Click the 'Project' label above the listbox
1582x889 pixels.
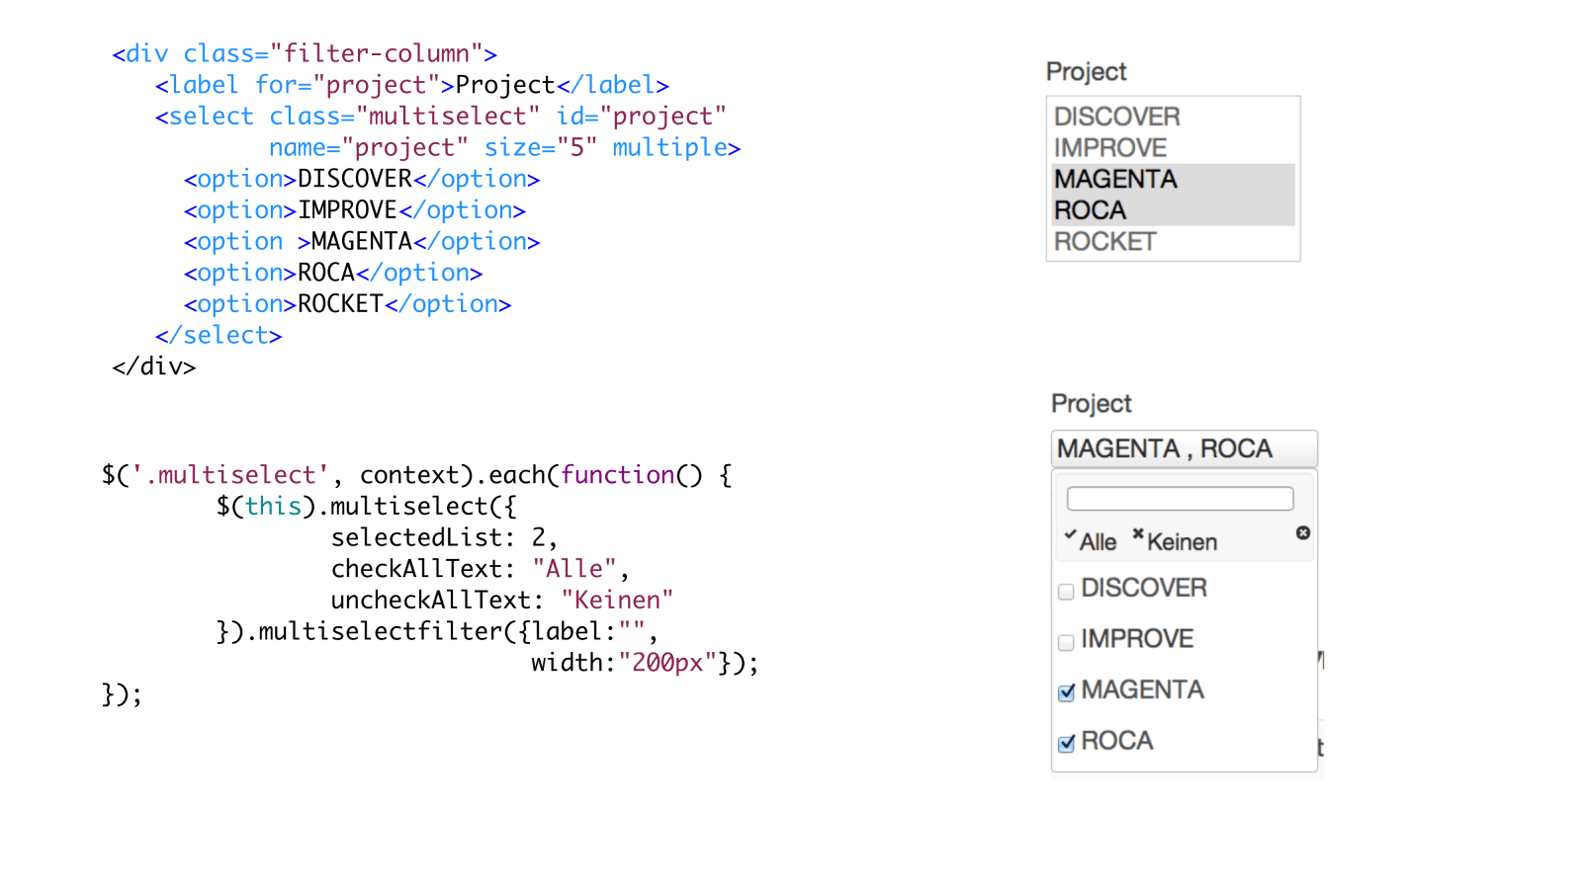click(1086, 72)
